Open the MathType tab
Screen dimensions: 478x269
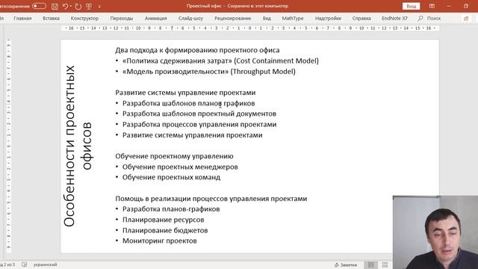point(293,18)
